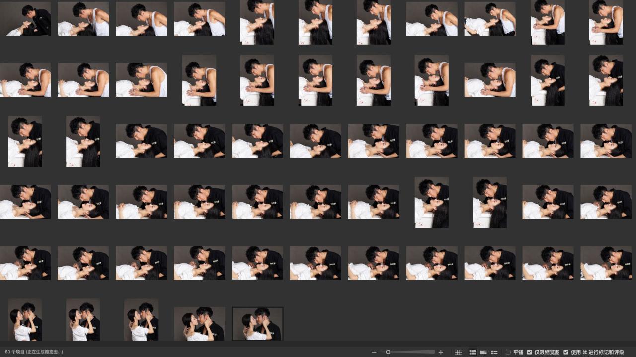Viewport: 636px width, 357px height.
Task: Select the first portrait thumbnail in bottom row
Action: click(x=25, y=319)
